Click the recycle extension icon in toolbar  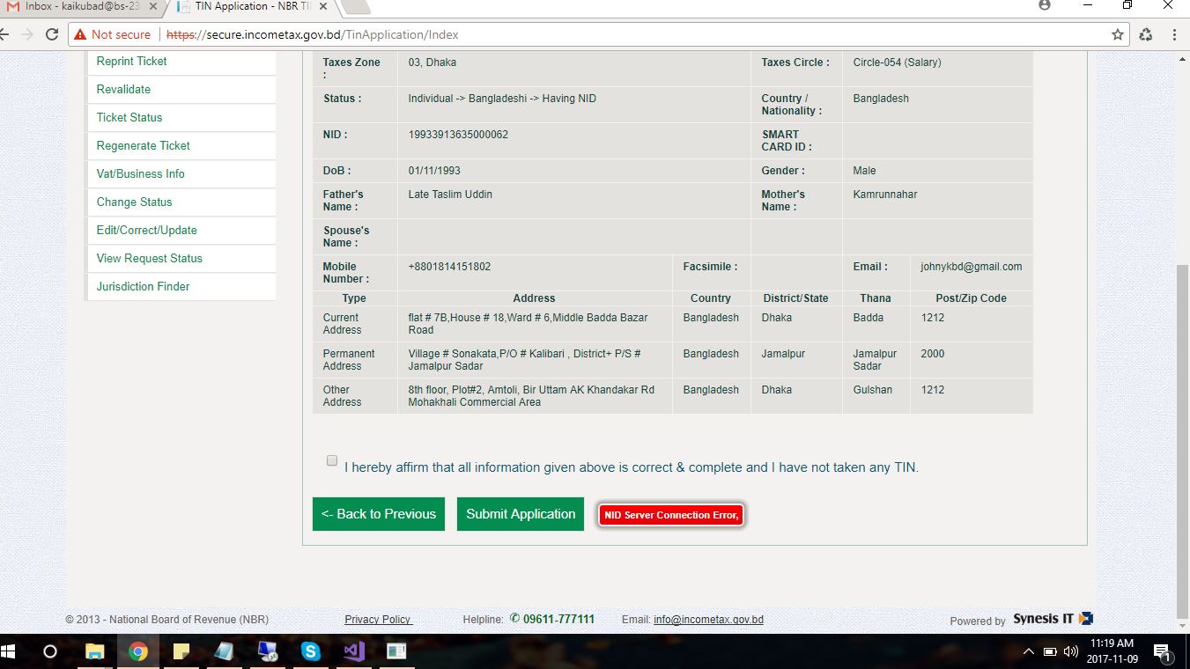click(x=1145, y=34)
